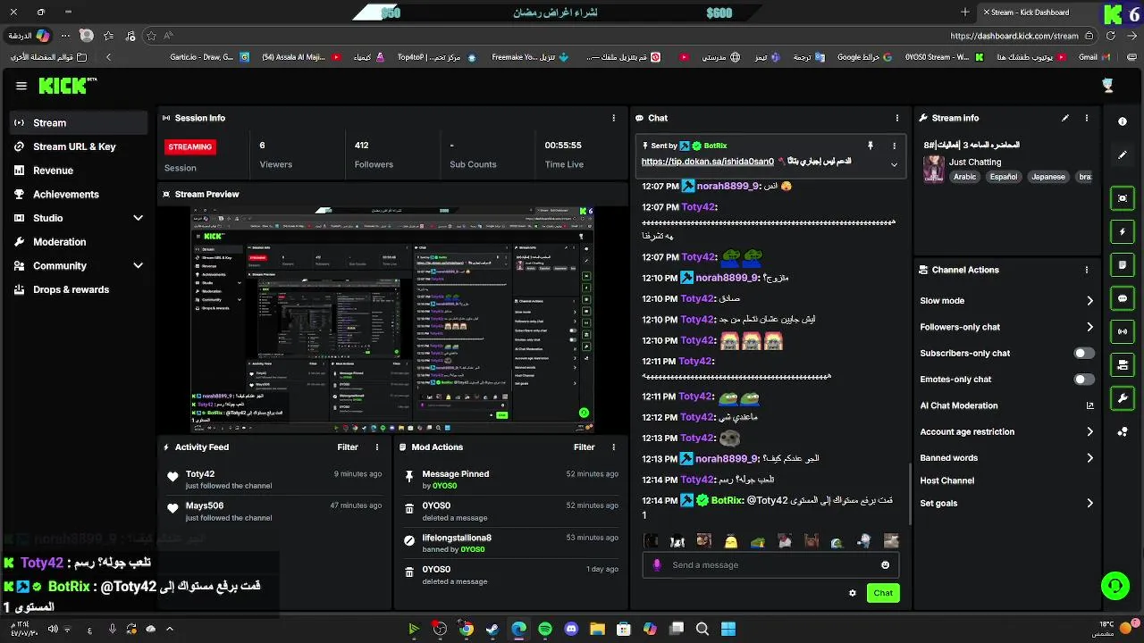Open Session Info panel options menu
The image size is (1144, 643).
coord(613,118)
